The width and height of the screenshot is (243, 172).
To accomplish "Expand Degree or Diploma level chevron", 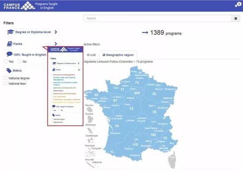I will tap(56, 32).
